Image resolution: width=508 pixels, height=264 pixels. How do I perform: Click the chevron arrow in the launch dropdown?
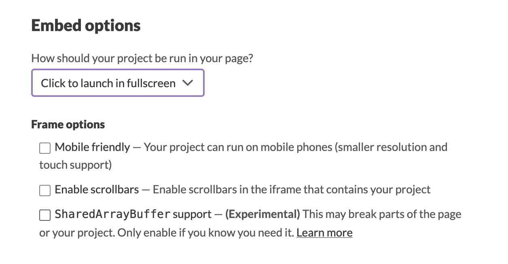187,83
